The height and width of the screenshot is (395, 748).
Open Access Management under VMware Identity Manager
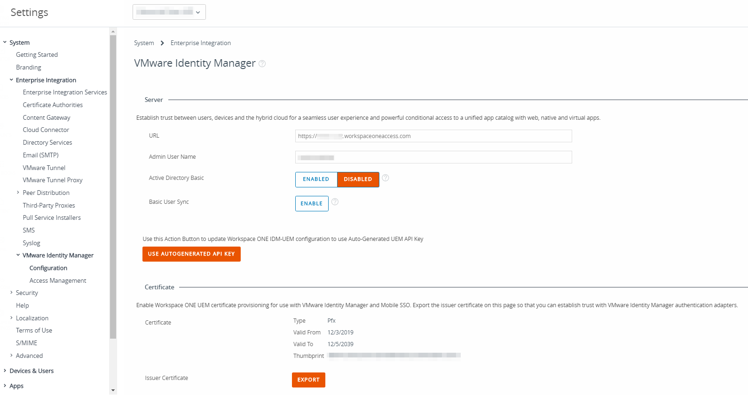[x=58, y=281]
